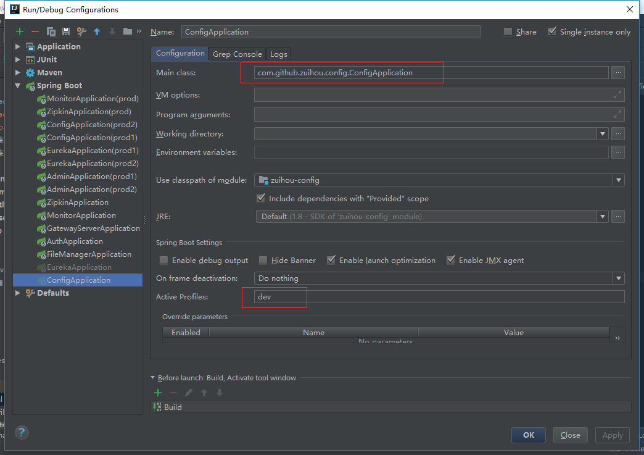644x455 pixels.
Task: Browse JRE with ellipsis button
Action: coord(617,217)
